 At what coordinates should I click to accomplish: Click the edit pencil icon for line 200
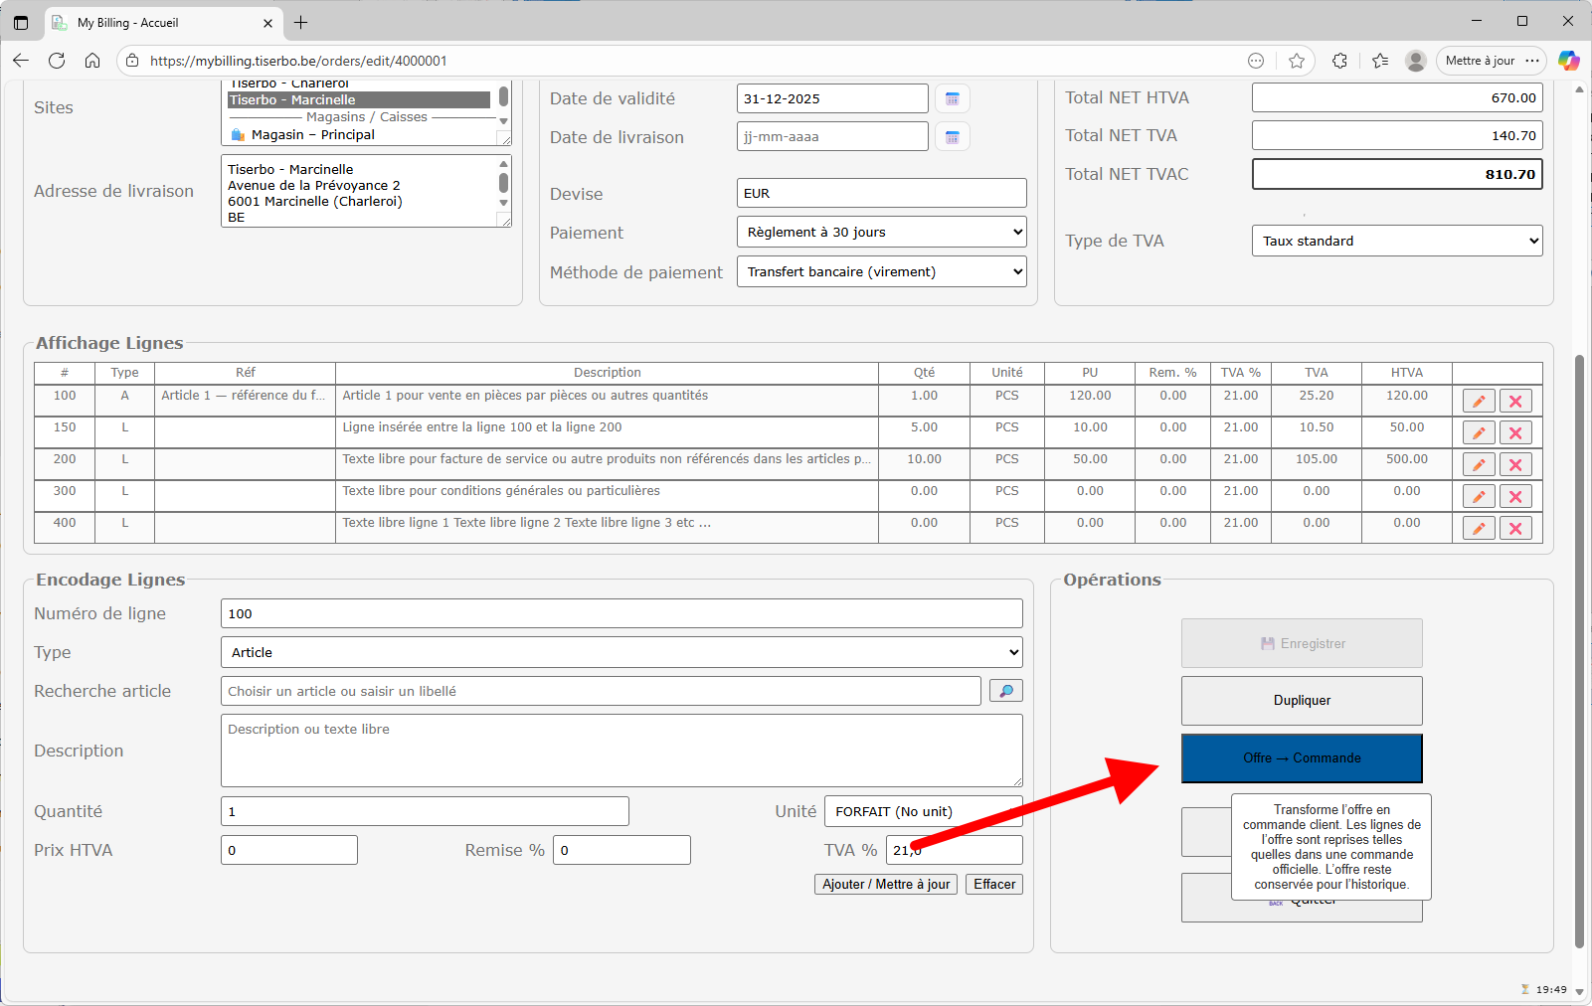[1479, 465]
